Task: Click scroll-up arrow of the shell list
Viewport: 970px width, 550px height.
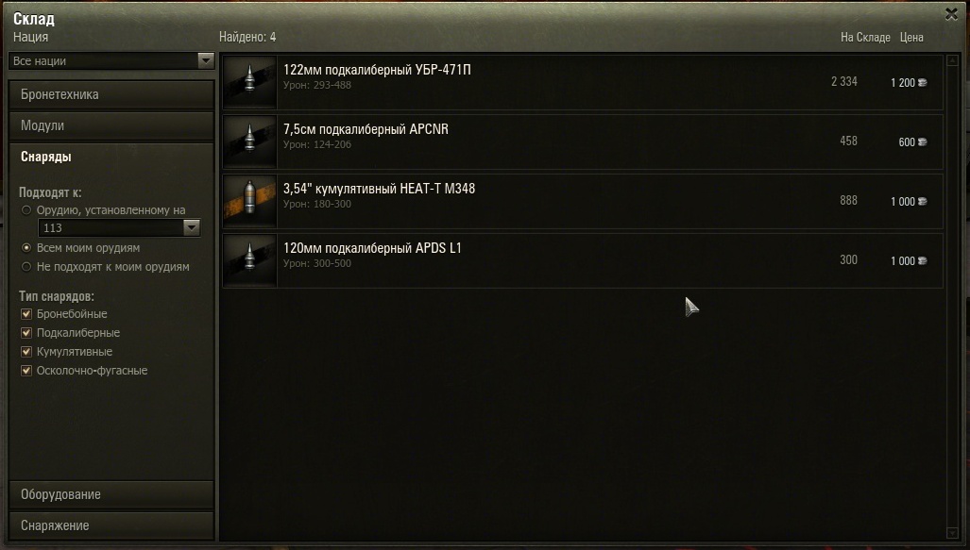Action: point(952,60)
